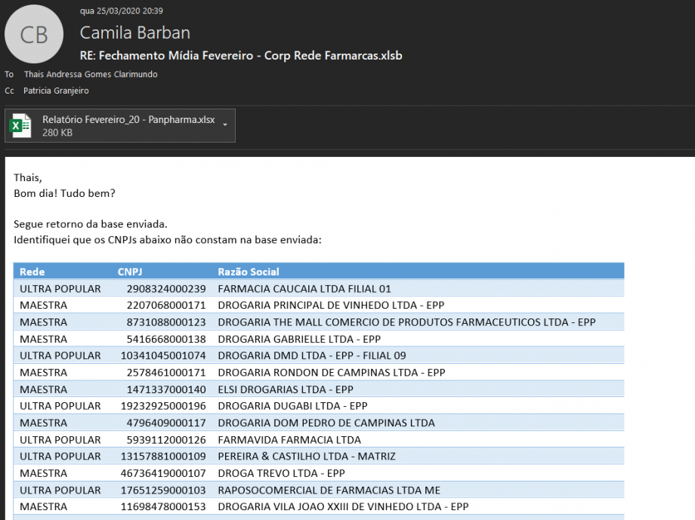Click sender name Camila Barban
This screenshot has width=695, height=520.
[x=135, y=32]
